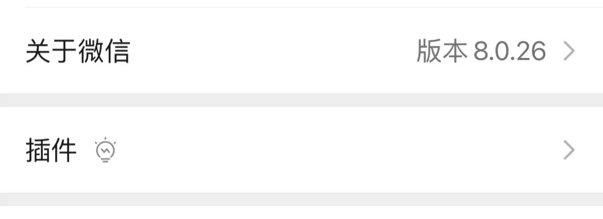Click the lightbulb icon beside 插件

click(106, 150)
